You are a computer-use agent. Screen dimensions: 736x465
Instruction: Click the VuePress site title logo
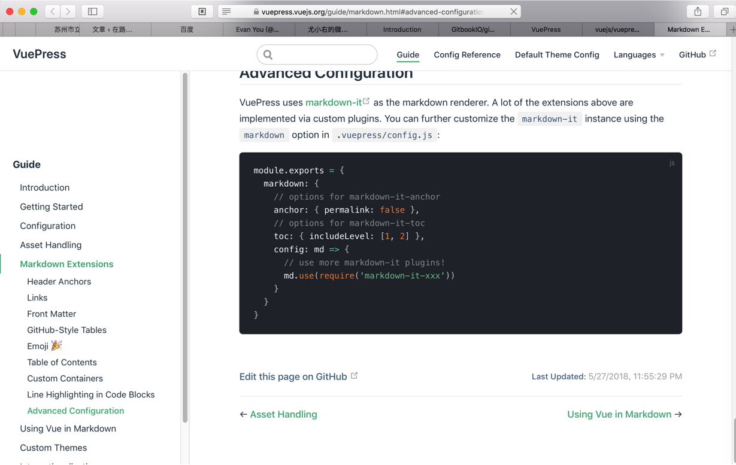click(x=40, y=54)
